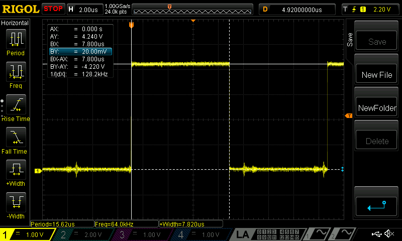The image size is (402, 241).
Task: Toggle channel 1 at 1.00 V
Action: point(28,234)
